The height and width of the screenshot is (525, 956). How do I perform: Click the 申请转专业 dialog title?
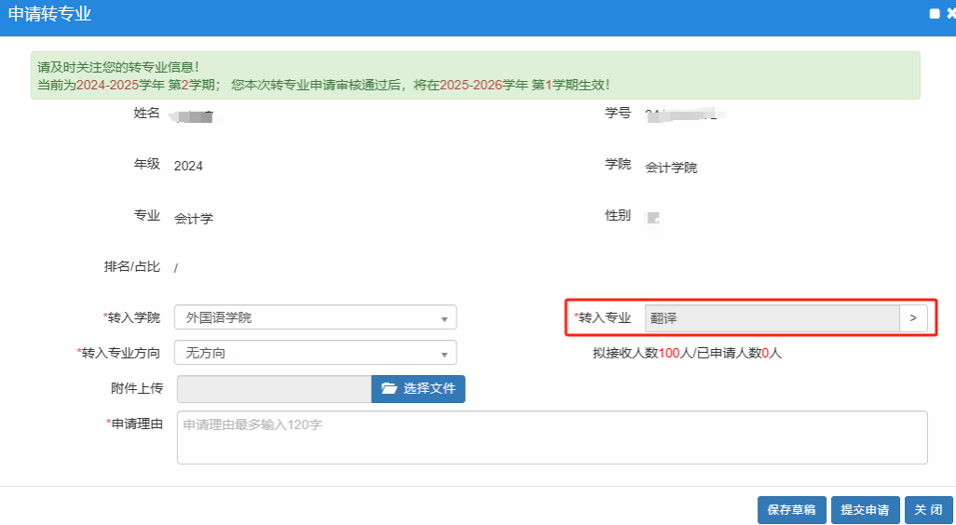(x=49, y=15)
